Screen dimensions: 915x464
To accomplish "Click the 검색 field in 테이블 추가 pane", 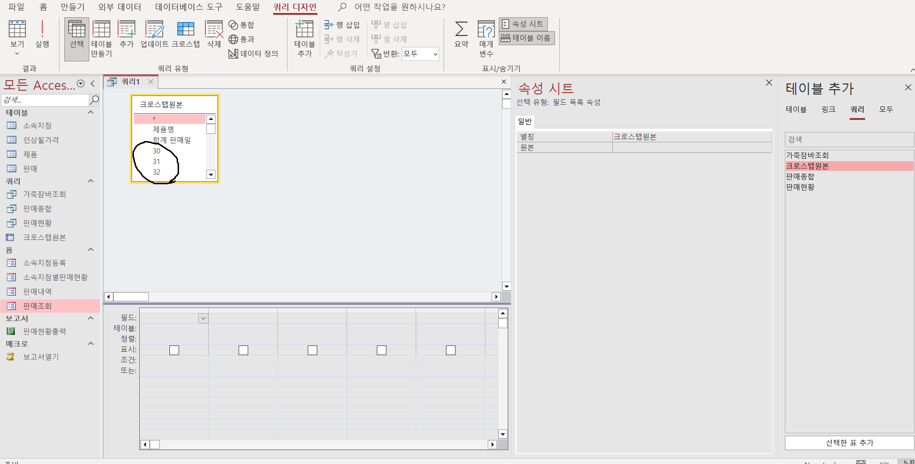I will tap(849, 140).
